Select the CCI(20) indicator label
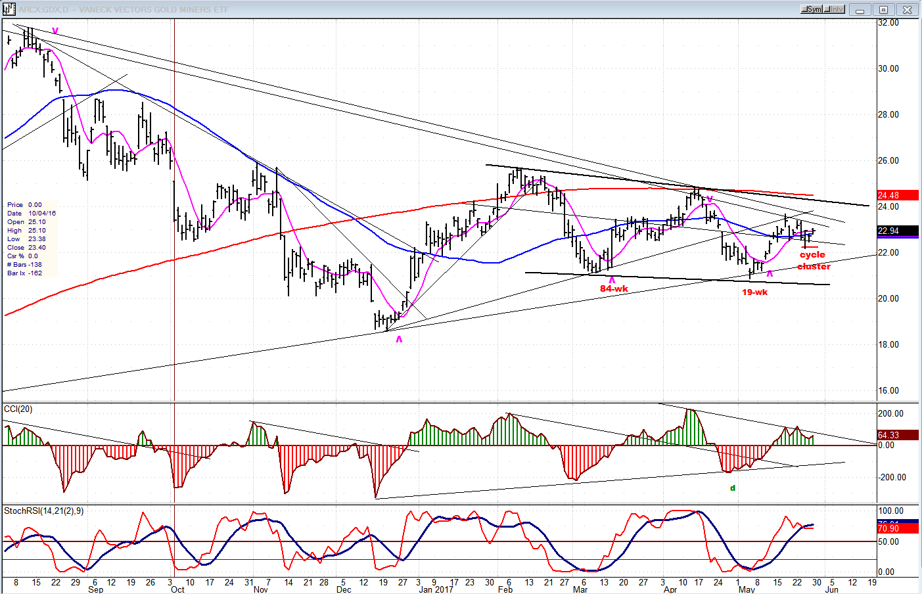The height and width of the screenshot is (594, 922). pos(18,409)
